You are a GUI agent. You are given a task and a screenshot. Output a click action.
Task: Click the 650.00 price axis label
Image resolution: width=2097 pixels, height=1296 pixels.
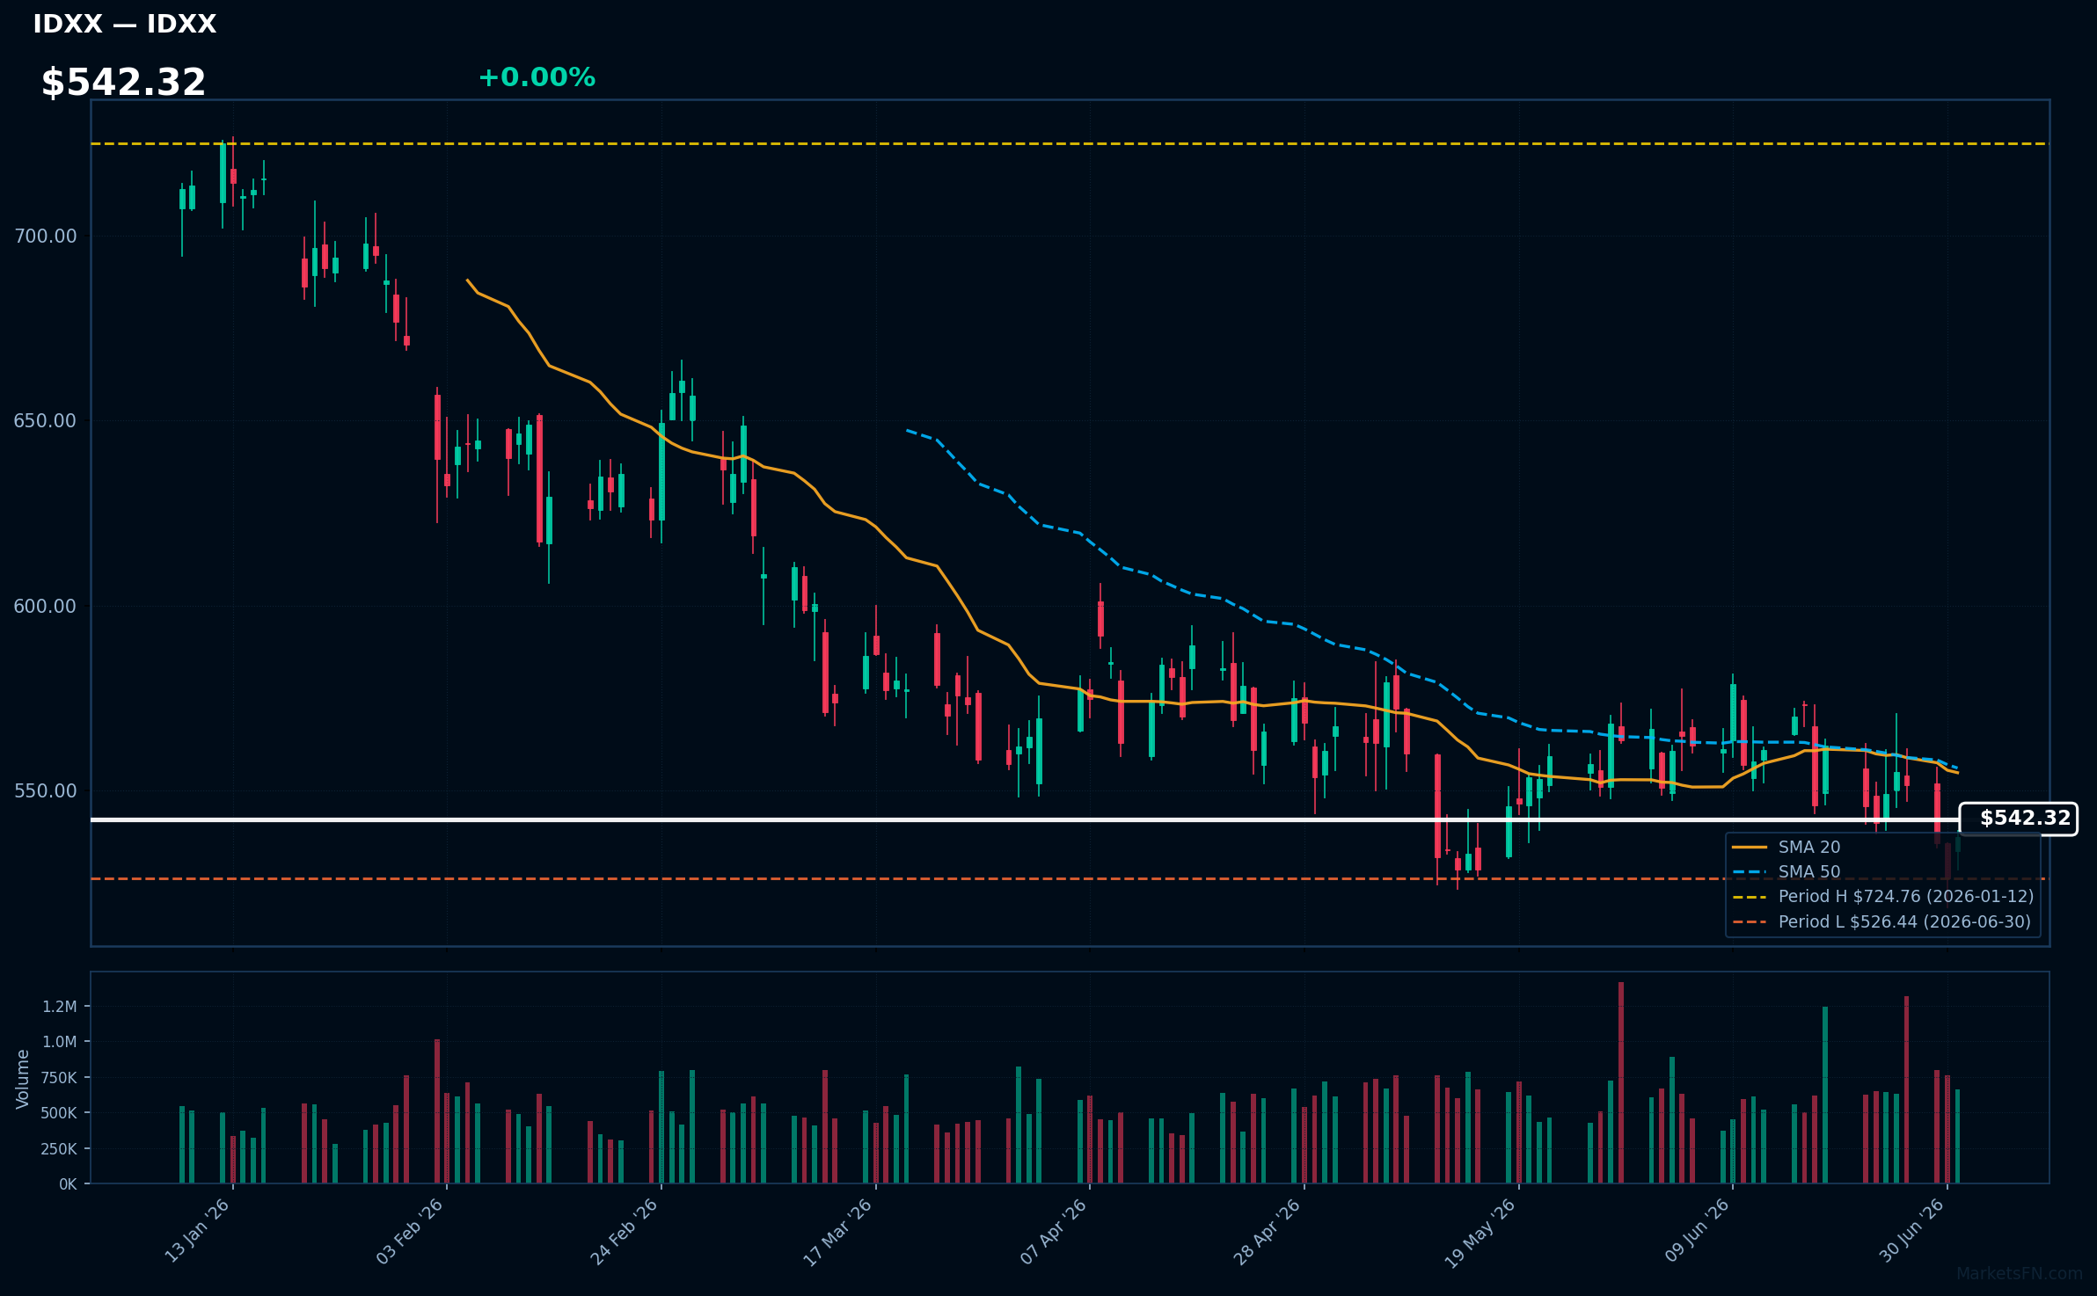coord(45,420)
